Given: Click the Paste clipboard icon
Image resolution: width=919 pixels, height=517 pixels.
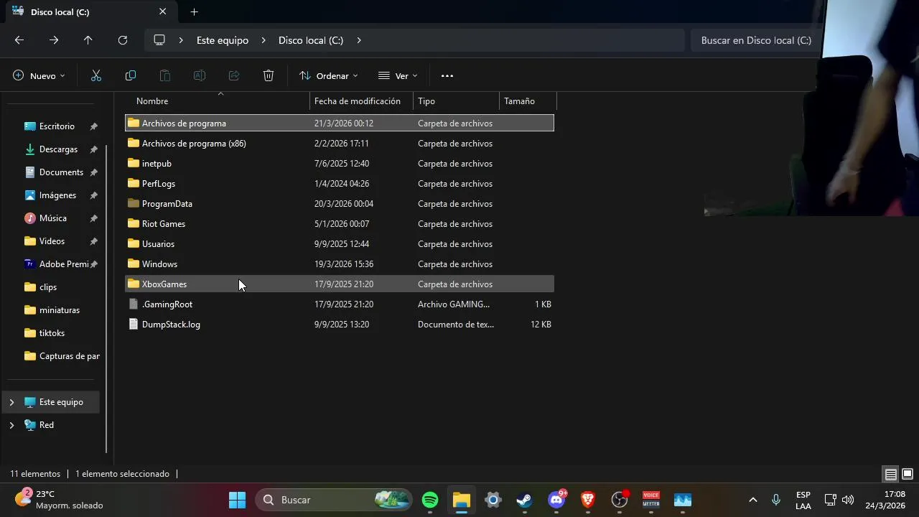Looking at the screenshot, I should click(165, 75).
